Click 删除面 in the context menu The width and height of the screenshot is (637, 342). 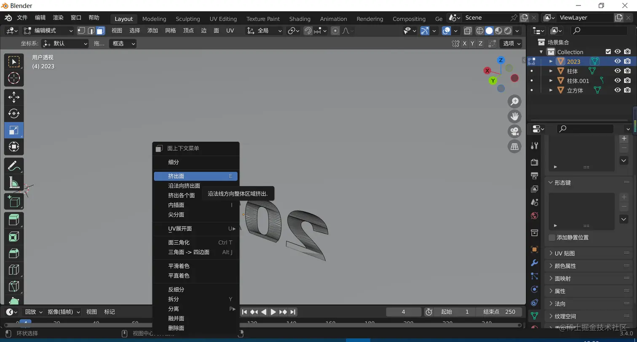click(196, 328)
